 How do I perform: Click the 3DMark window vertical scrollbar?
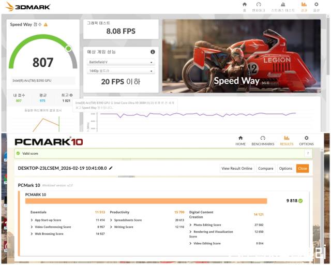pos(328,45)
